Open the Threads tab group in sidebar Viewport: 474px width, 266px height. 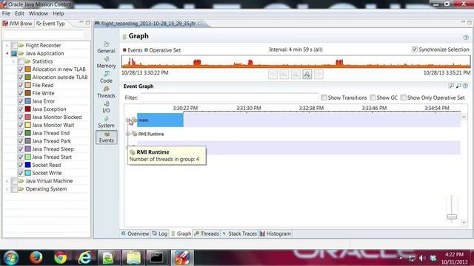(106, 92)
